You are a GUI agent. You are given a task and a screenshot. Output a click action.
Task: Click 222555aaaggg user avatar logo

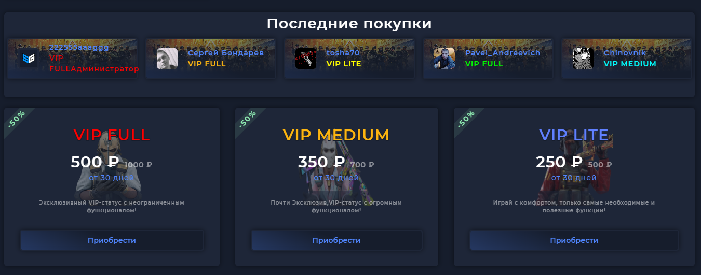28,59
